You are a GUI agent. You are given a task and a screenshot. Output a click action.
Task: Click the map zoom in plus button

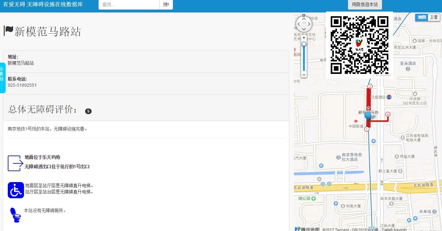pos(304,38)
